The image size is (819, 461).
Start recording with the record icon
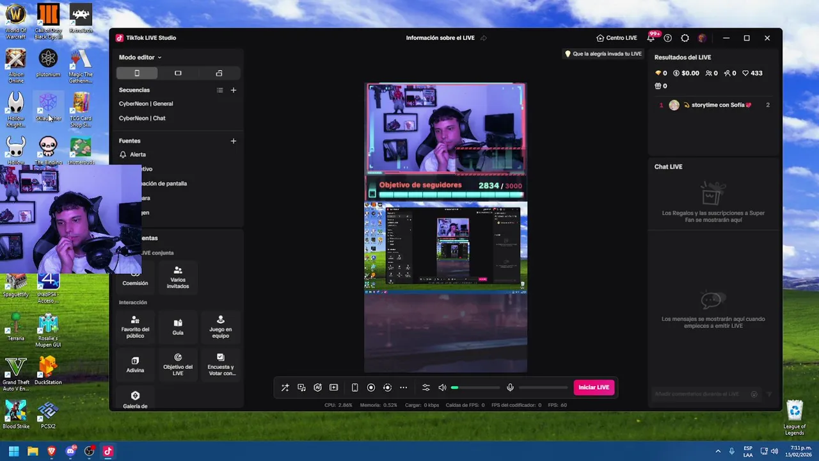(371, 387)
